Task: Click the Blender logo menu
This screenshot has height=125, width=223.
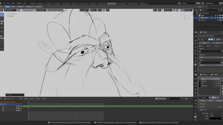Action: (1, 3)
